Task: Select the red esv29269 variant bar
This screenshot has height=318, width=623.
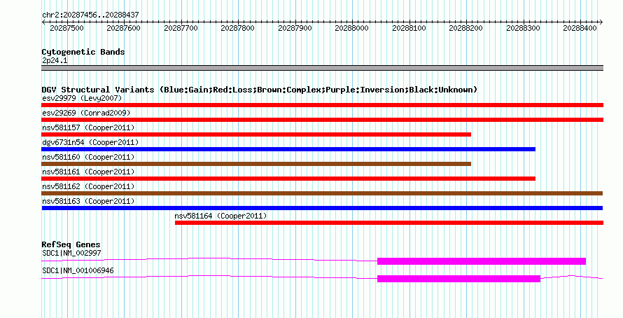Action: coord(322,120)
